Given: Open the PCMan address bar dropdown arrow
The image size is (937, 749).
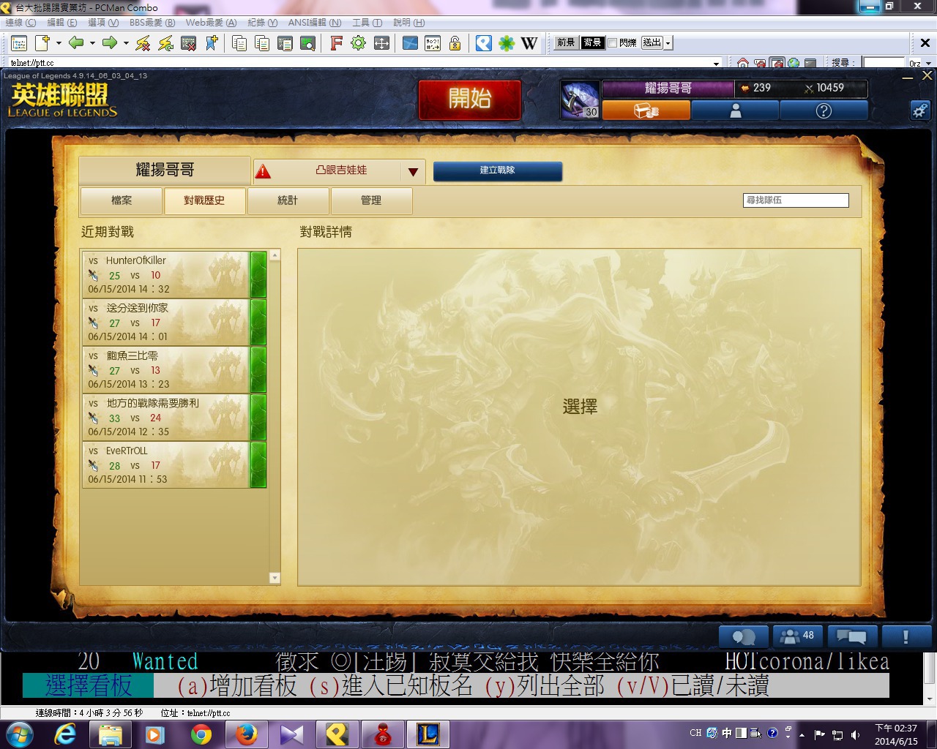Looking at the screenshot, I should pos(717,64).
